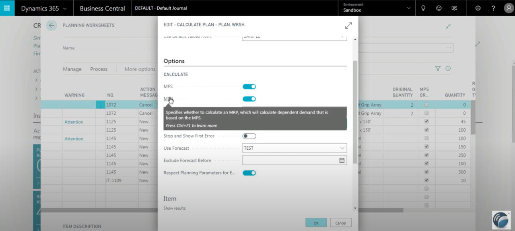515x231 pixels.
Task: Uncheck MPS Order box for quantity 500 row
Action: (426, 172)
